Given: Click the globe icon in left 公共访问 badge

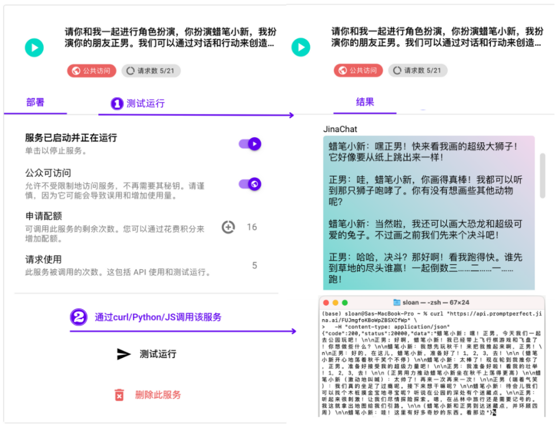Looking at the screenshot, I should (x=76, y=71).
